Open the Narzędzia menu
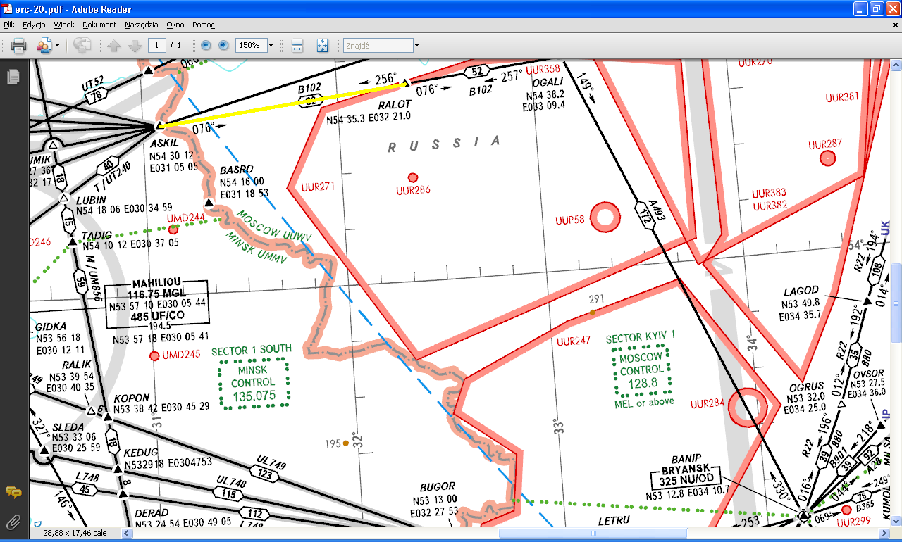 tap(142, 25)
